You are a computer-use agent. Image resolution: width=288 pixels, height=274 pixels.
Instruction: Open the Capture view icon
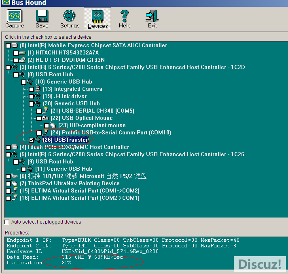15,16
